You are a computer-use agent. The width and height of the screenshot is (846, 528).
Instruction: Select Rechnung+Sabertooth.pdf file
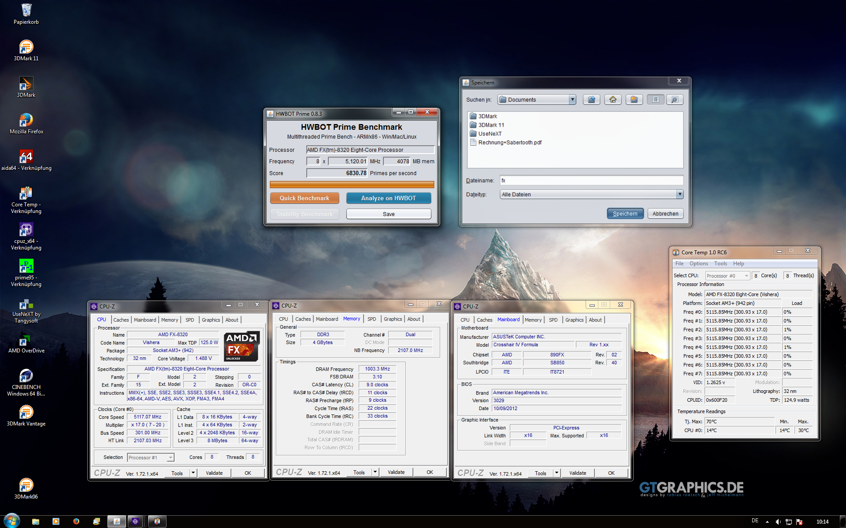point(506,143)
